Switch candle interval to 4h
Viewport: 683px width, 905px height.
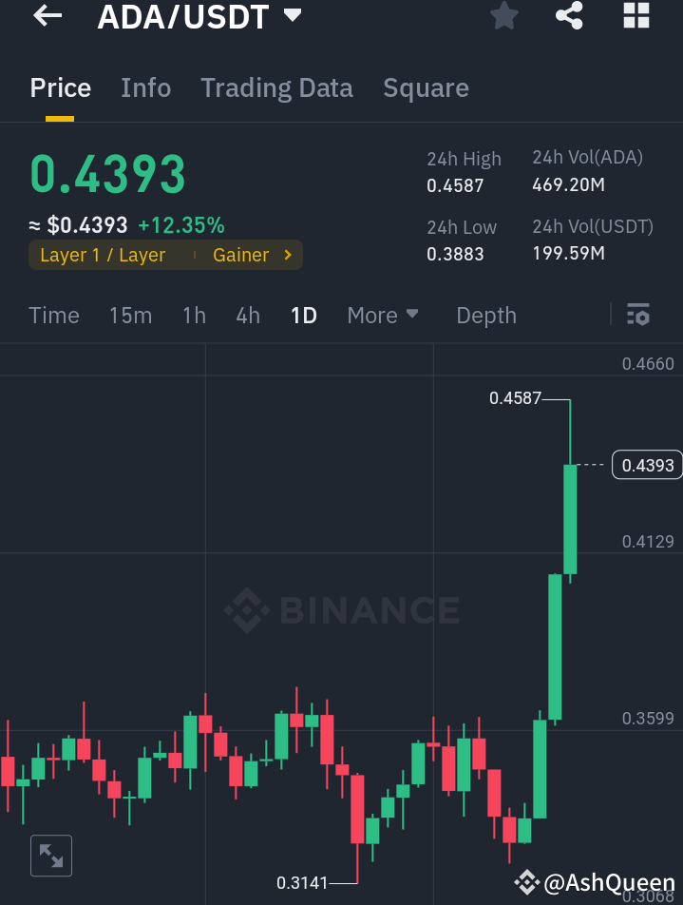[x=248, y=315]
